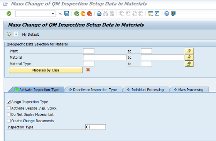Click the Find binoculars icon

point(106,13)
